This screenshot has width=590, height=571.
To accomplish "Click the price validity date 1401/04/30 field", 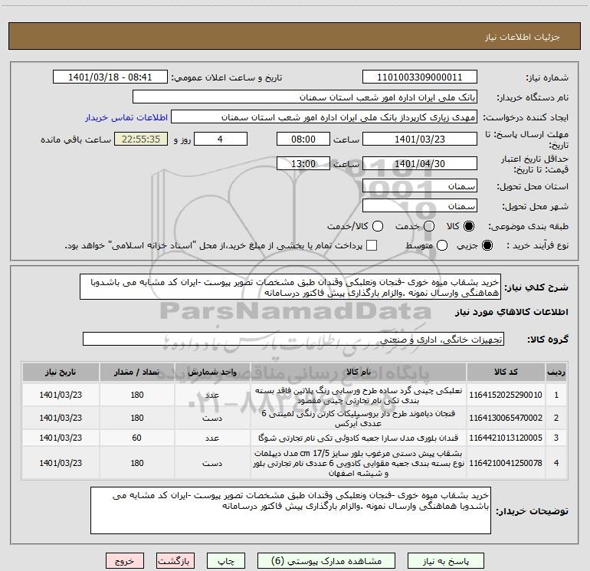I will (x=420, y=163).
